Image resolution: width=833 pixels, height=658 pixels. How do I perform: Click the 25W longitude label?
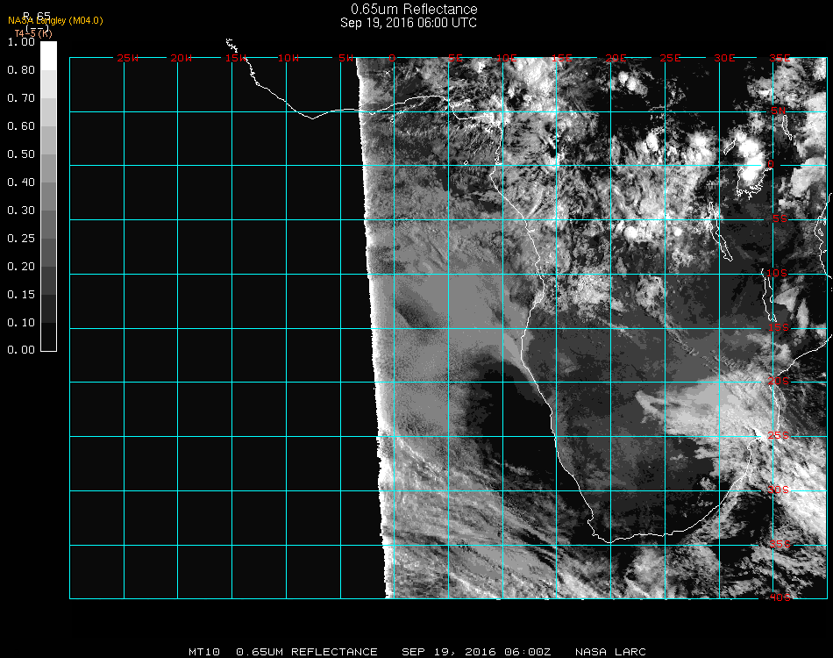pyautogui.click(x=127, y=58)
